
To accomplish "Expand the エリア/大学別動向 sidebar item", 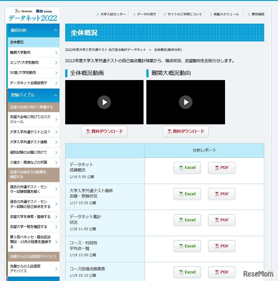I will pyautogui.click(x=32, y=62).
